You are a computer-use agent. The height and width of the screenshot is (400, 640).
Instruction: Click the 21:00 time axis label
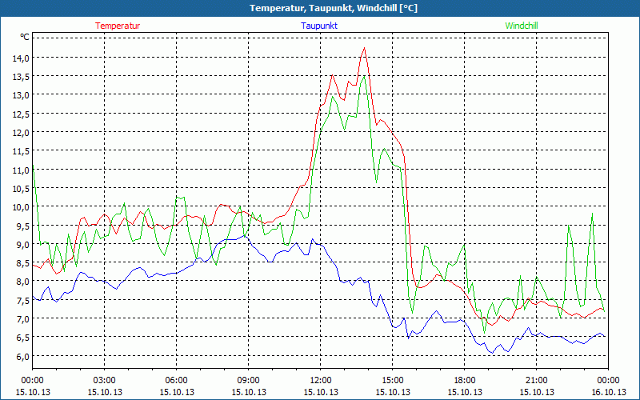(x=536, y=381)
